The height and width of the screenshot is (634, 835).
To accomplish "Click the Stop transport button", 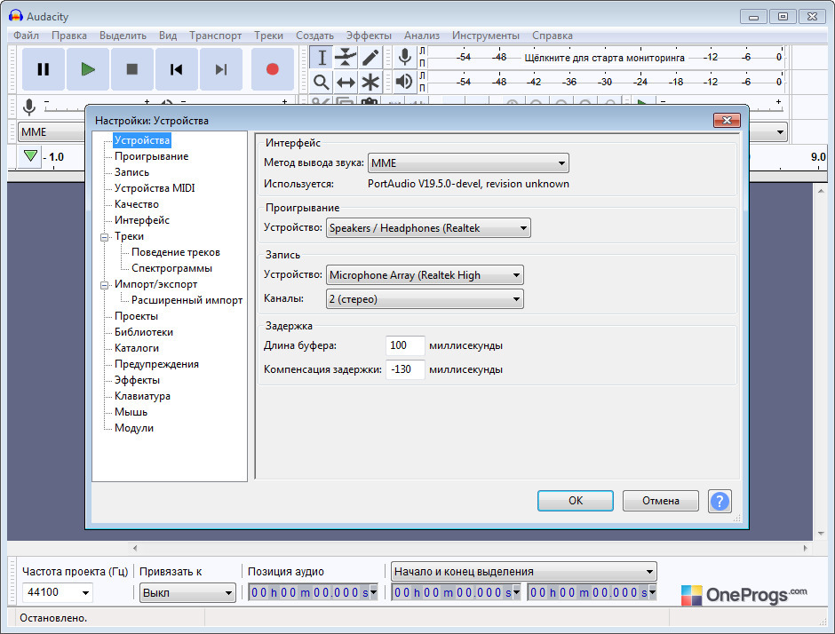I will point(132,69).
